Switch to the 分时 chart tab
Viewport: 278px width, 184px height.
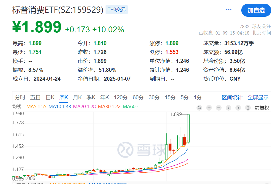[x=20, y=97]
